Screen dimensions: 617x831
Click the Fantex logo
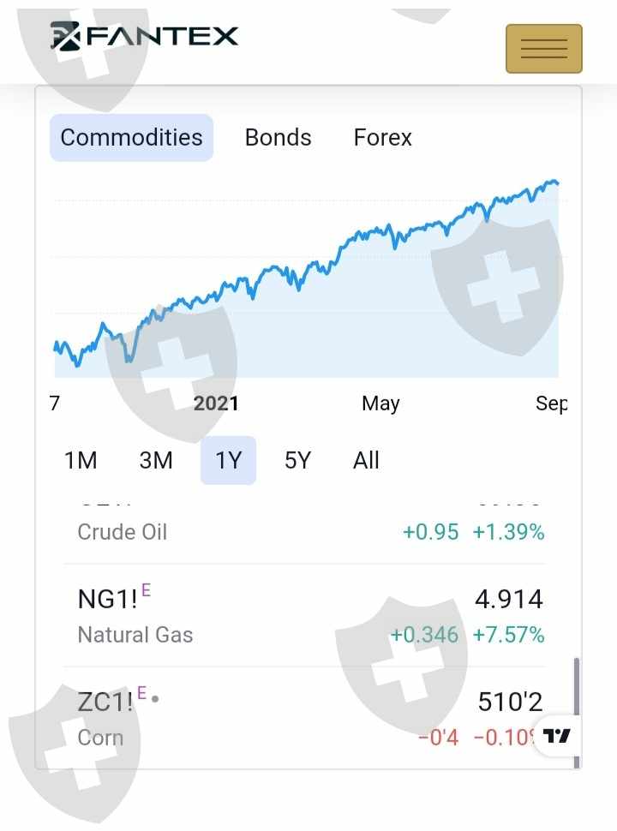[144, 36]
